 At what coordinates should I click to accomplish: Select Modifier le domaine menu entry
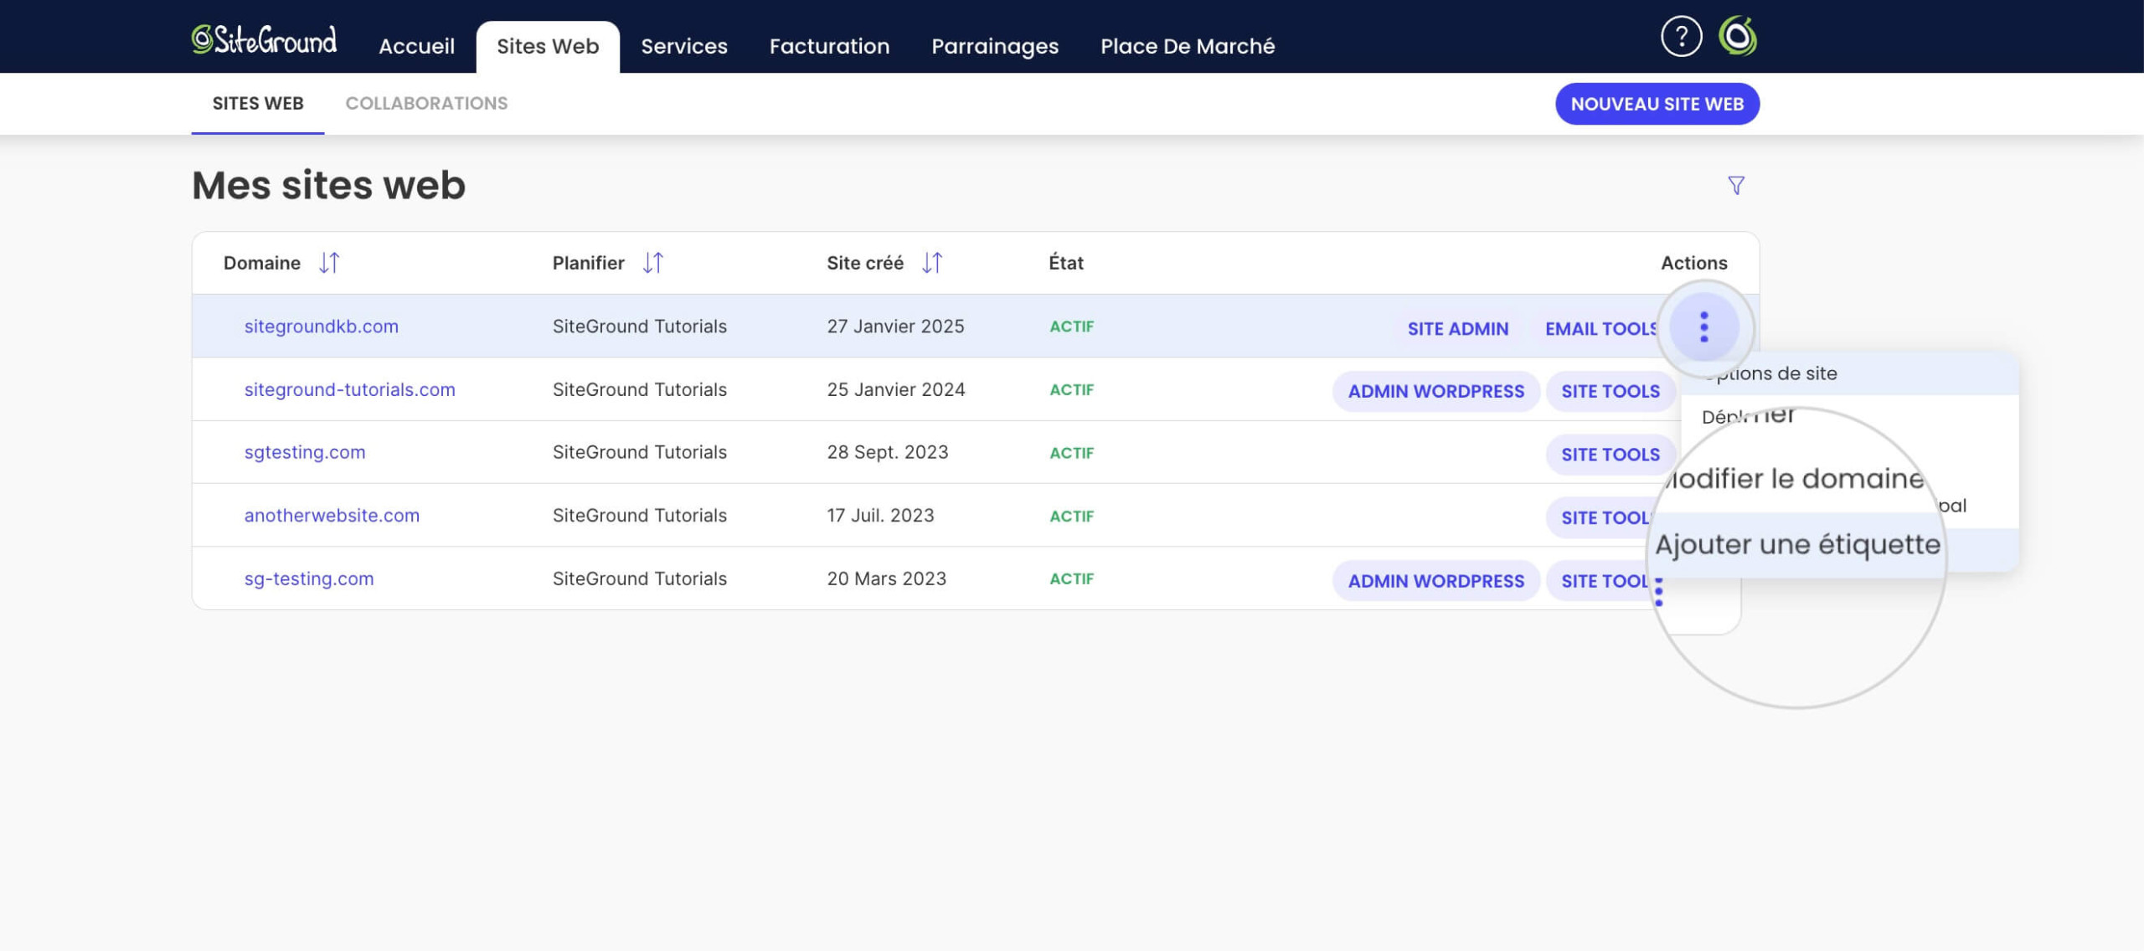point(1794,479)
